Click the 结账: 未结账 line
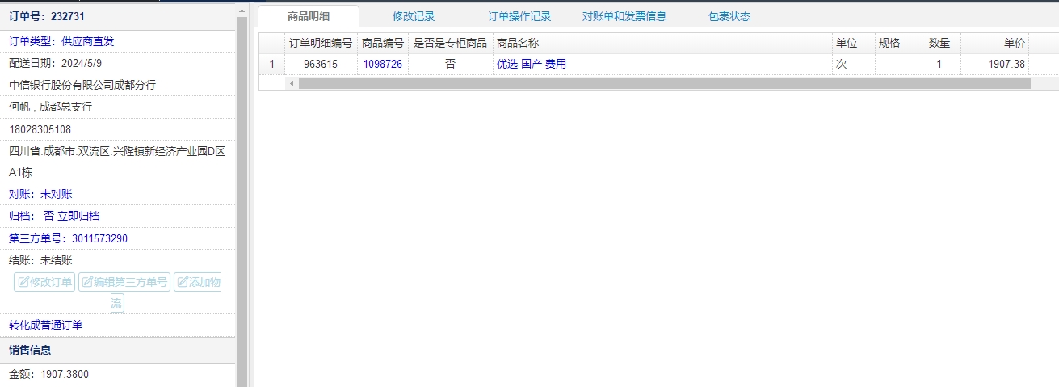 click(x=40, y=260)
